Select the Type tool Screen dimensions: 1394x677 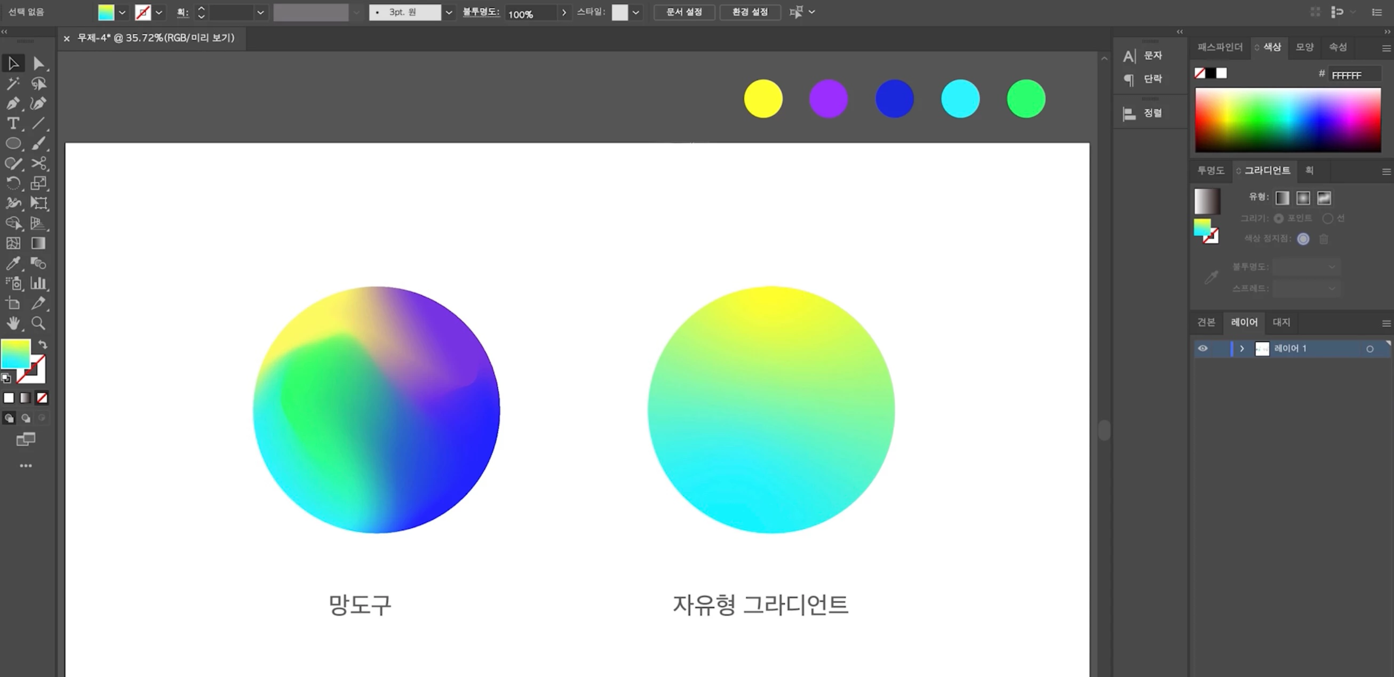(13, 123)
